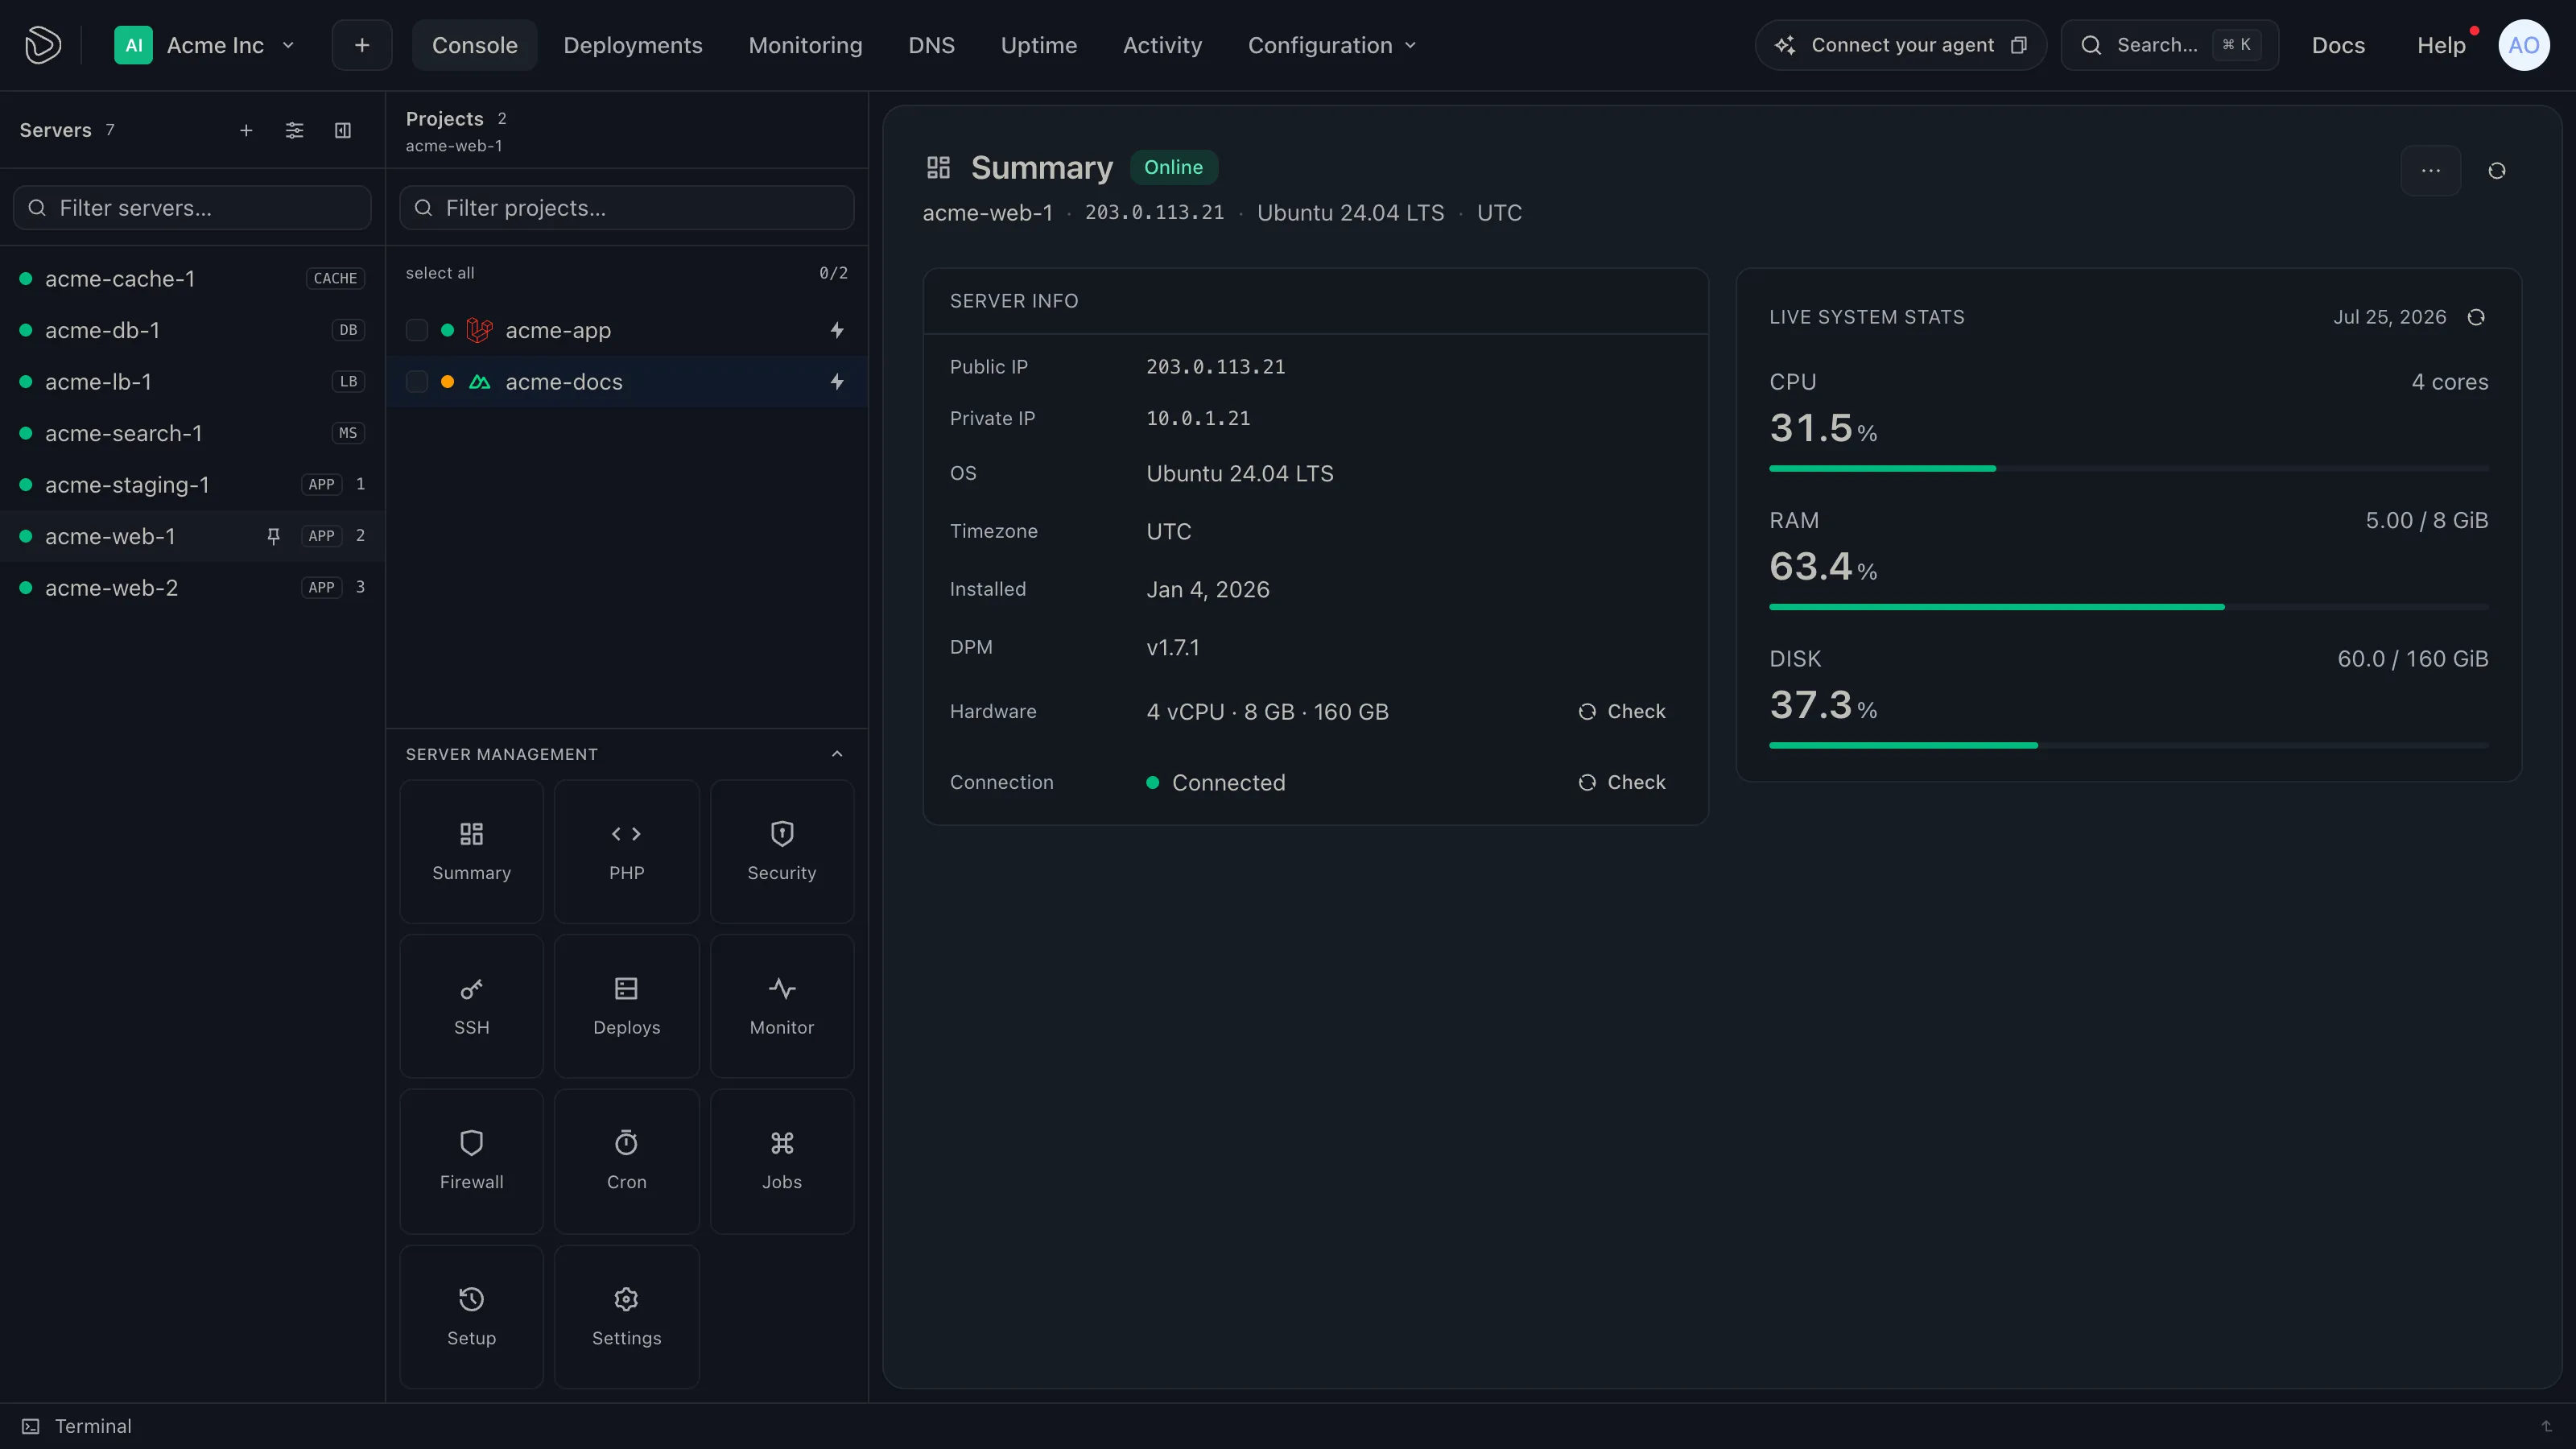Screen dimensions: 2576x1449
Task: Open the Acme Inc organization dropdown
Action: 205,45
